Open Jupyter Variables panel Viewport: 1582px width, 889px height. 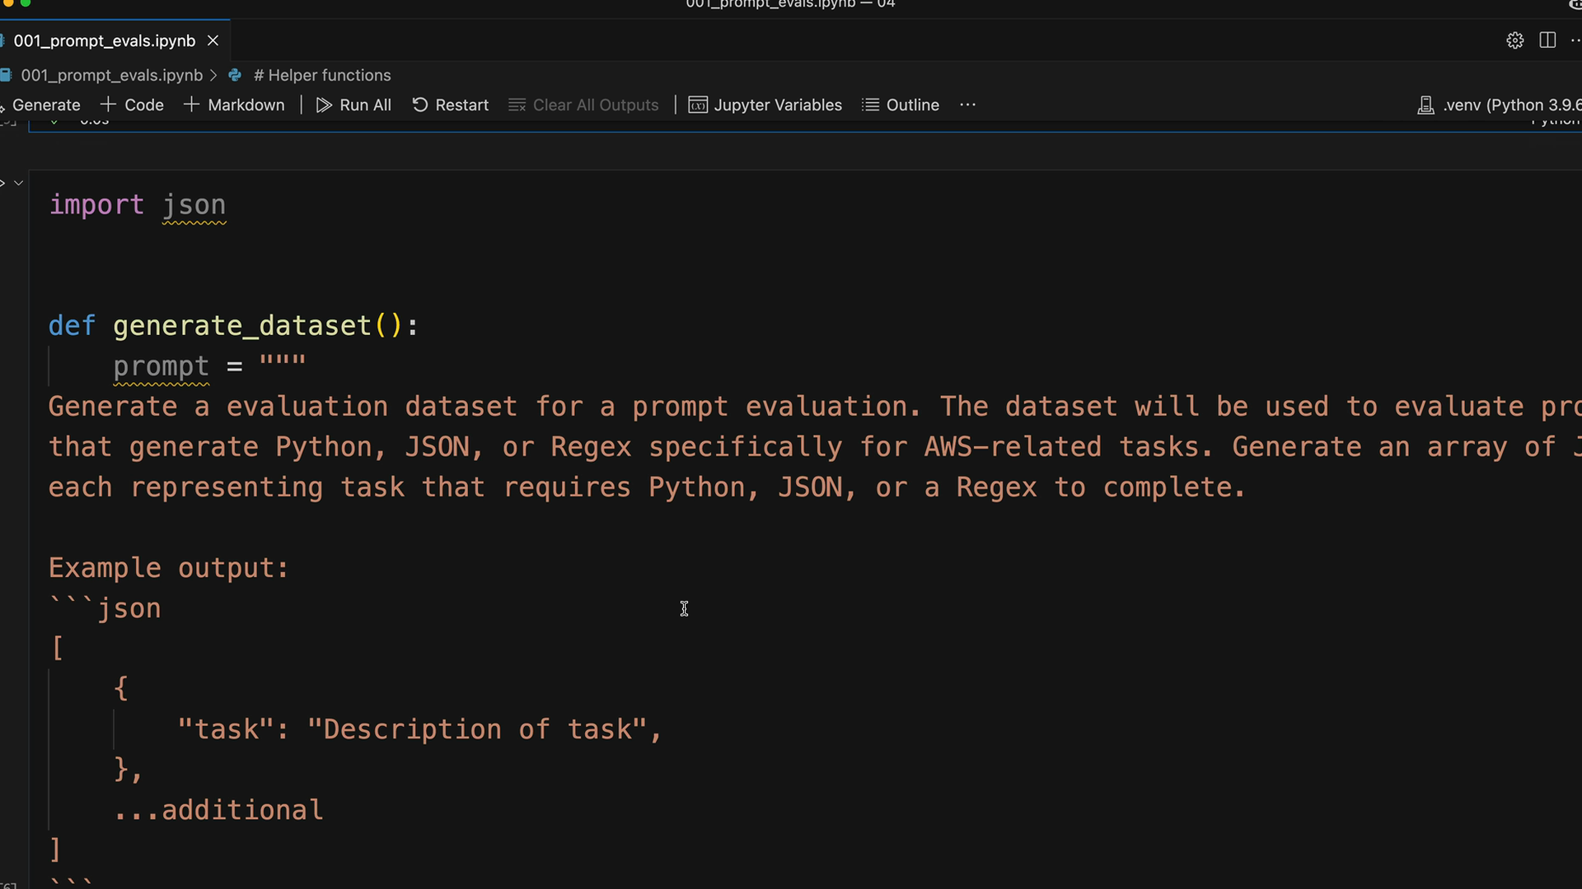(765, 105)
